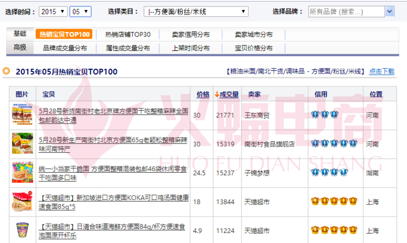
Task: Click thumbnail of 日清合味道 cup noodle
Action: [x=22, y=230]
